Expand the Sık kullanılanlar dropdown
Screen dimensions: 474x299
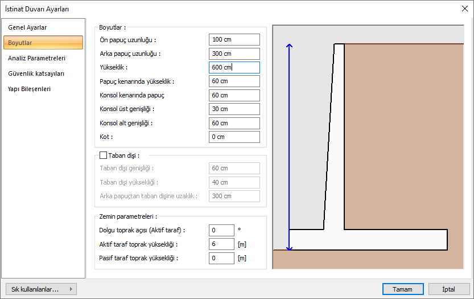click(40, 289)
